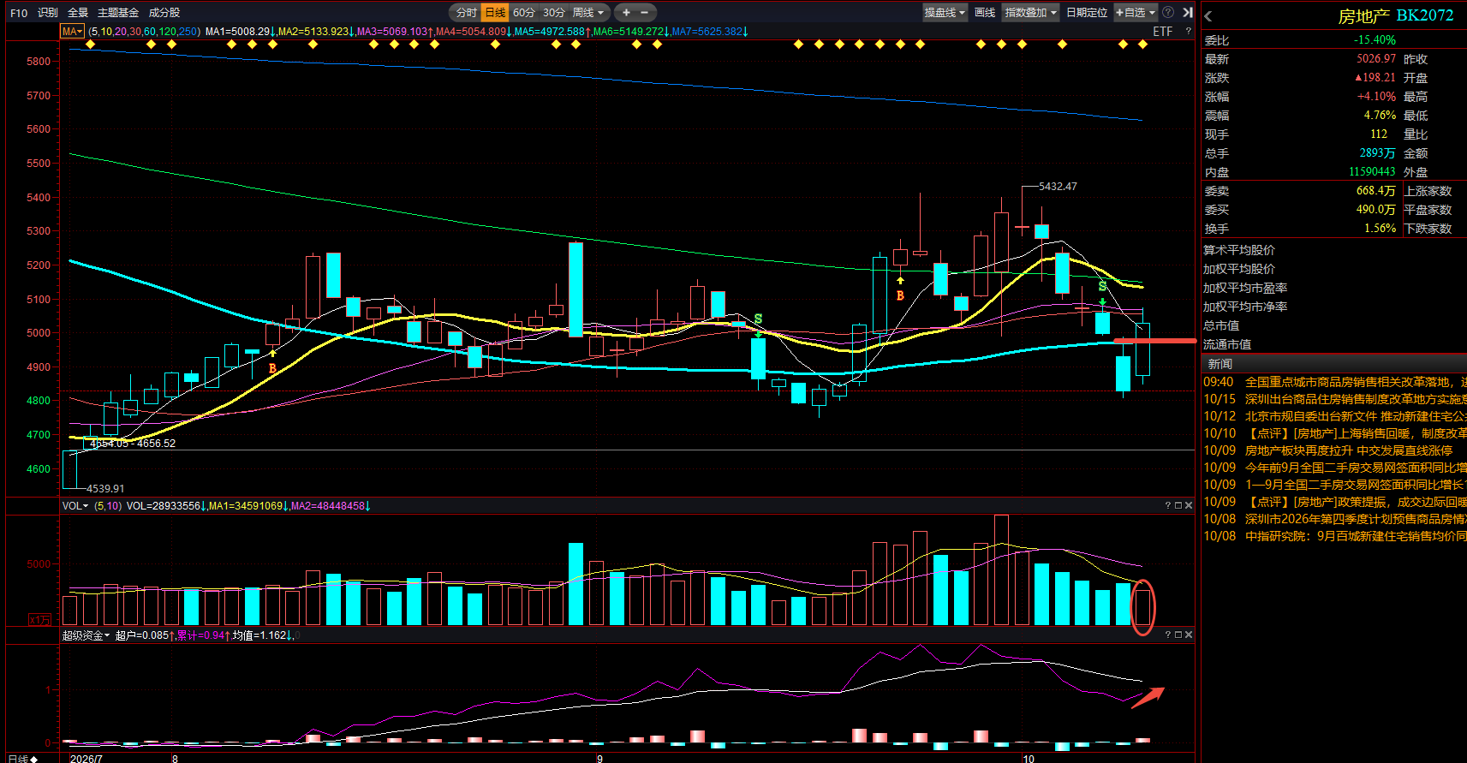Collapse side panel with skip-arrow icon
Image resolution: width=1467 pixels, height=763 pixels.
click(1188, 12)
